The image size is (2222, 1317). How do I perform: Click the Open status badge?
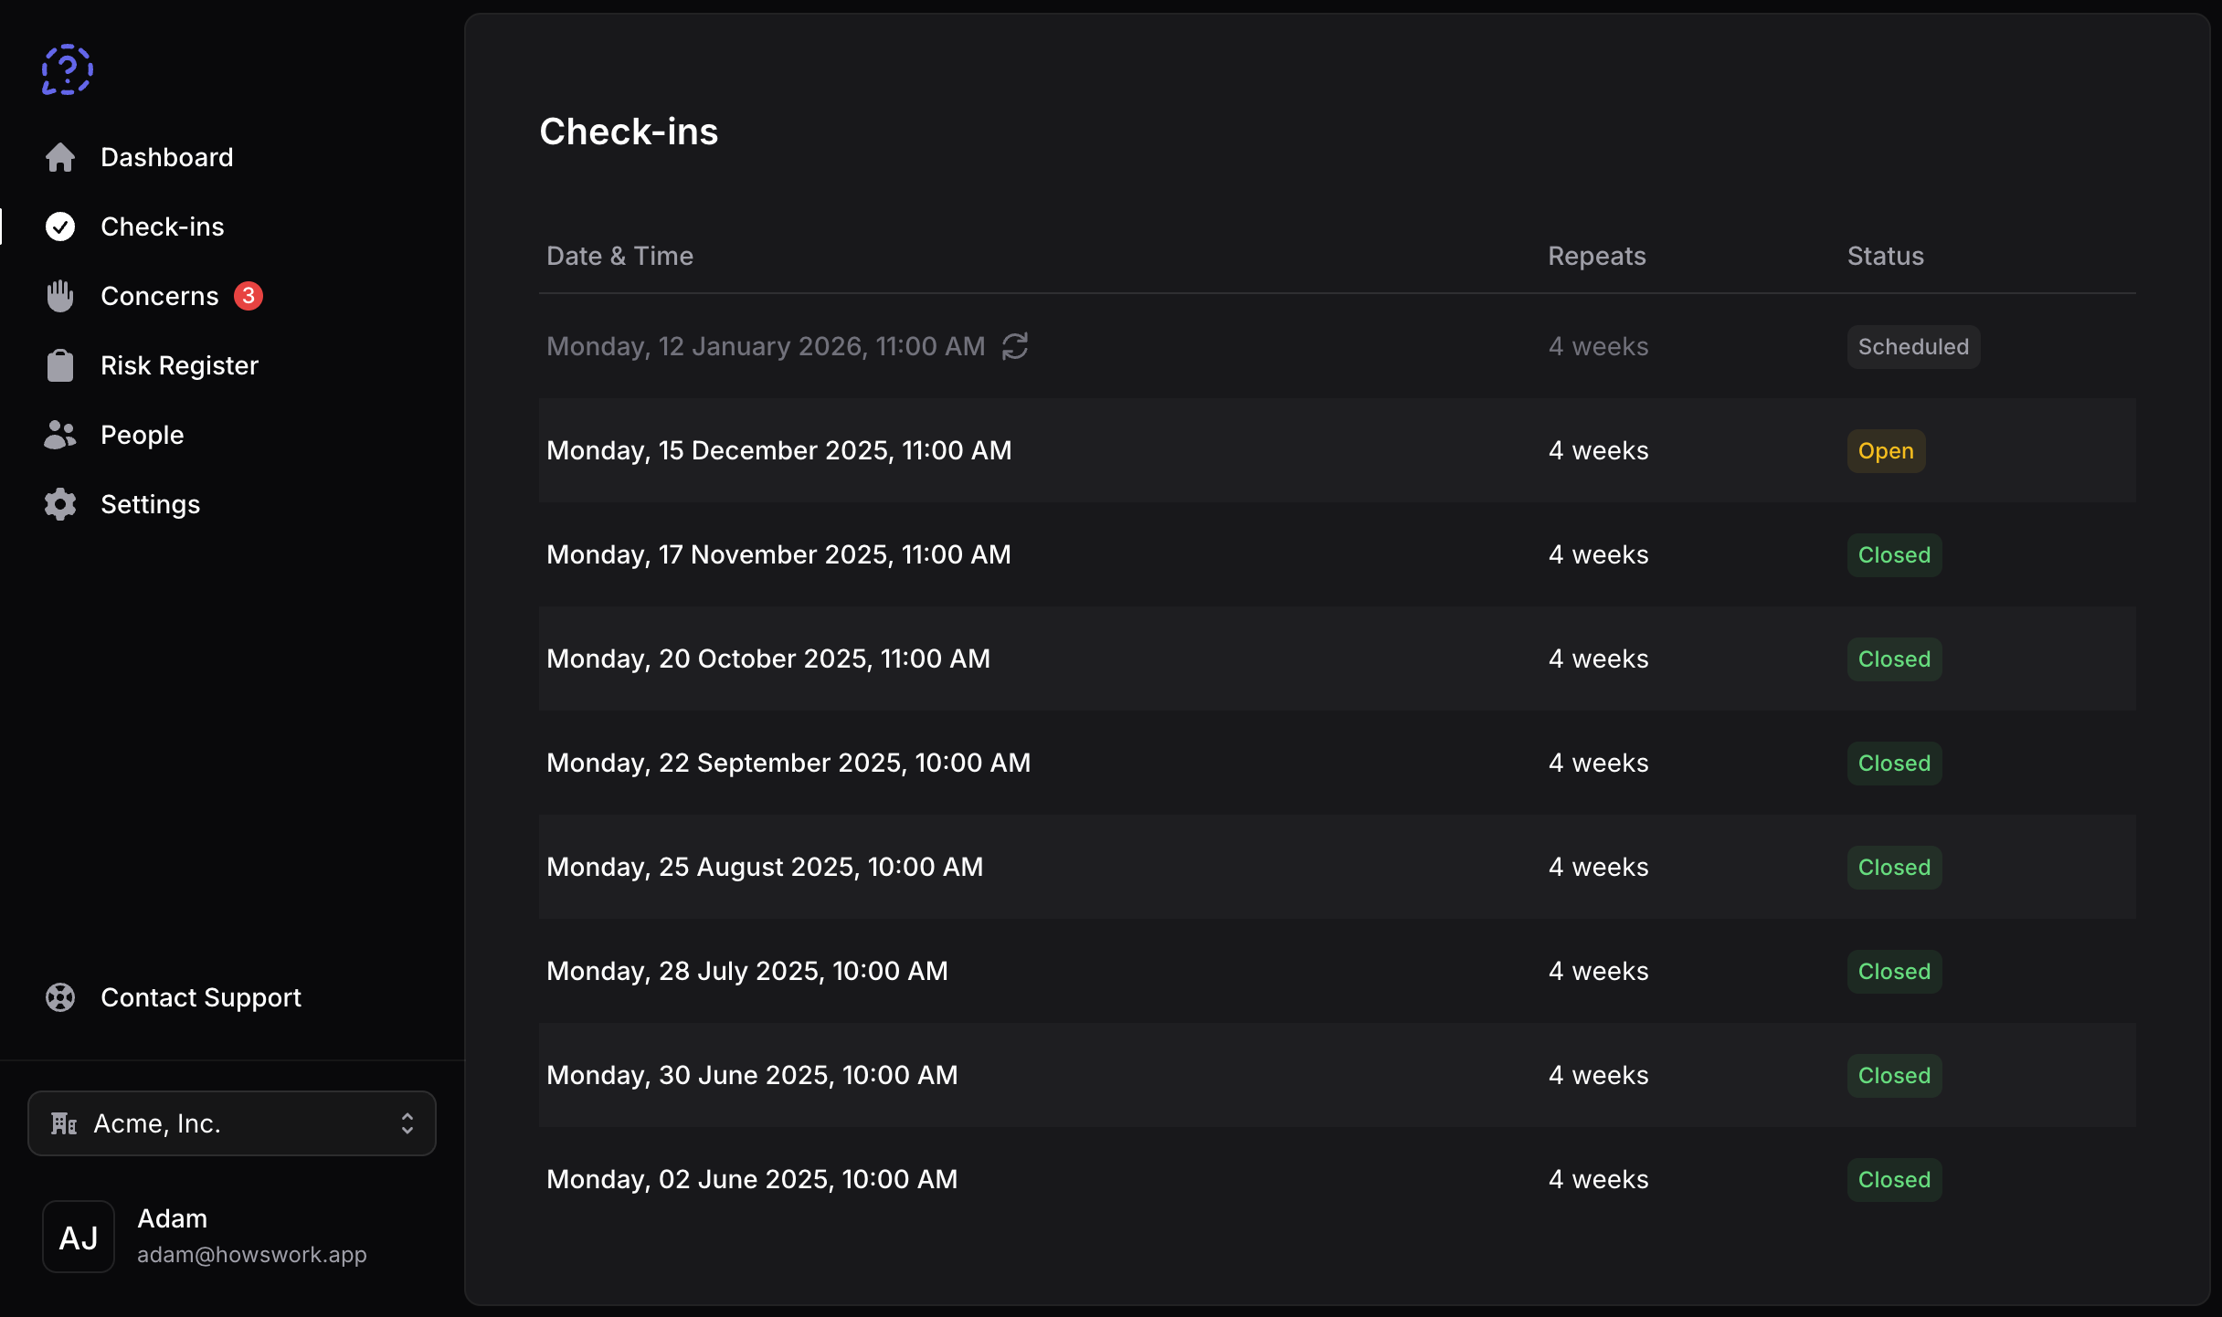pyautogui.click(x=1885, y=450)
